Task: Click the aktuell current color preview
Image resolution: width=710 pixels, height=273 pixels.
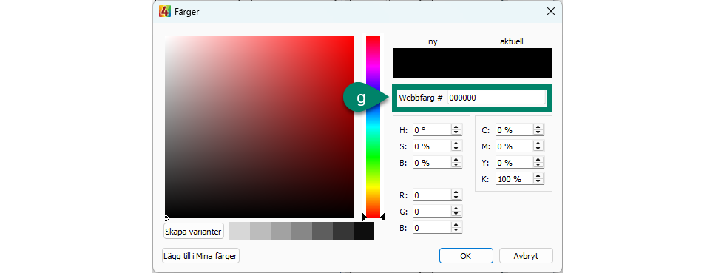Action: pyautogui.click(x=512, y=63)
